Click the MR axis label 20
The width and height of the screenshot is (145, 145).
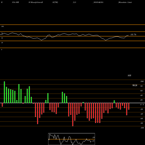142,100
